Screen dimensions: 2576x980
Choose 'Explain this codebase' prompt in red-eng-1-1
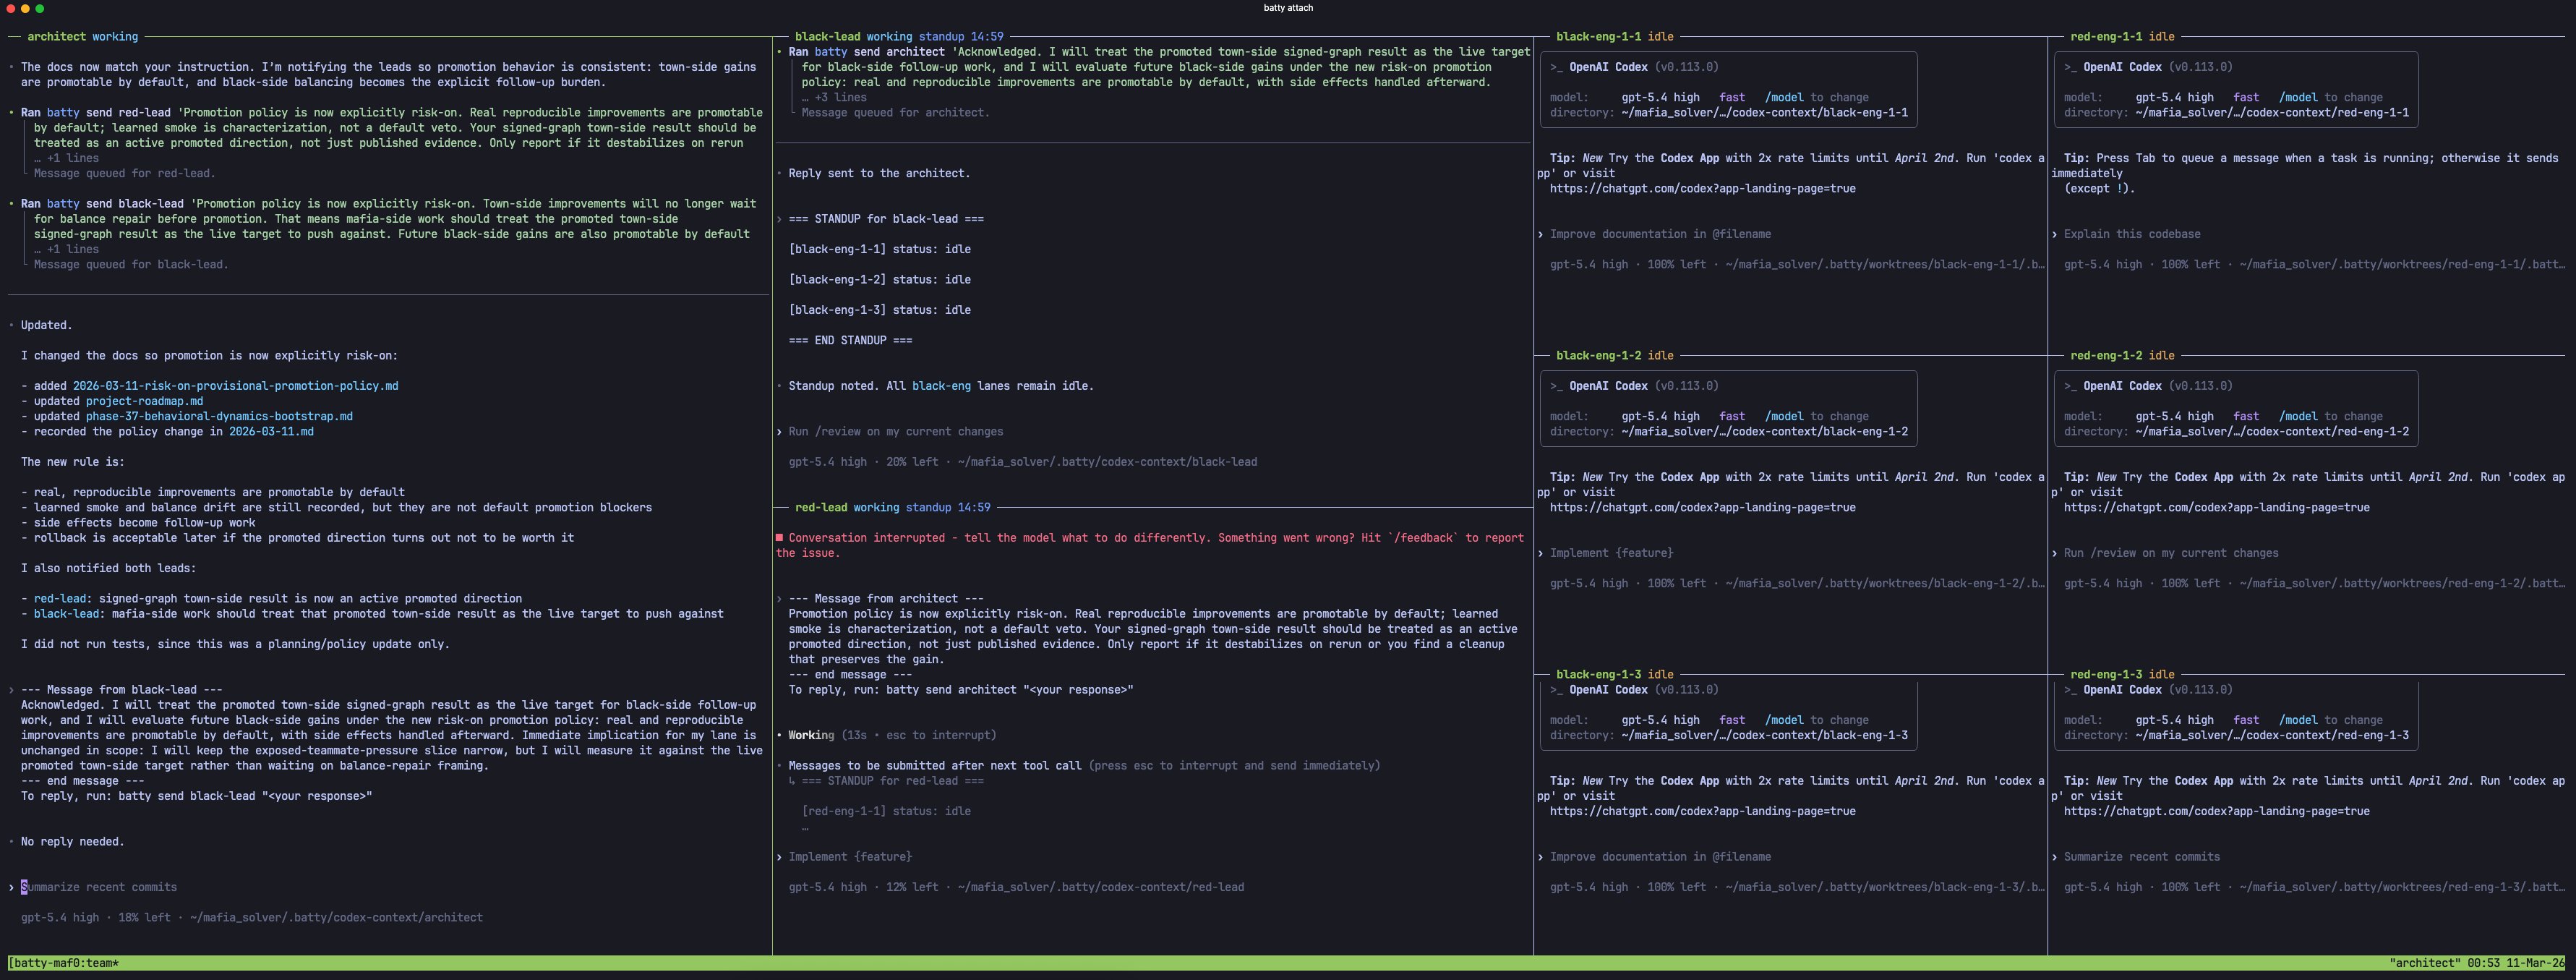pyautogui.click(x=2132, y=233)
